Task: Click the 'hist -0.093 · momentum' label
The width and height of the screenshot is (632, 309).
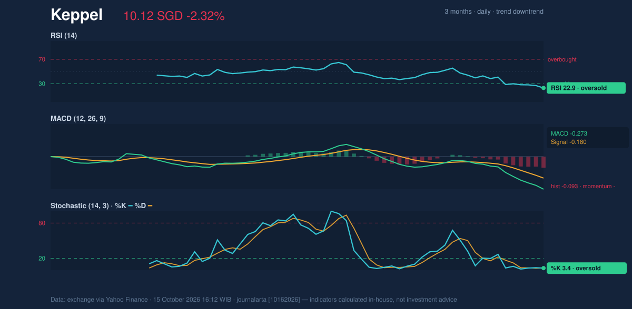Action: (x=583, y=186)
